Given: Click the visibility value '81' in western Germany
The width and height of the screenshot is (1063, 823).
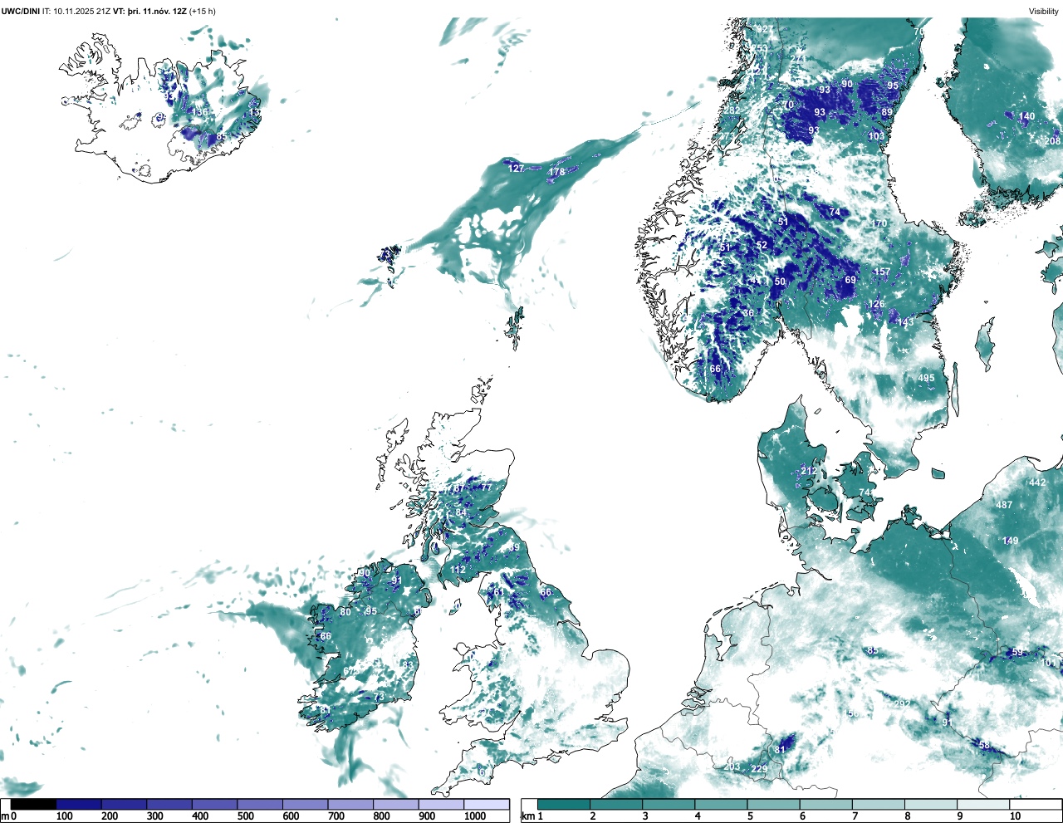Looking at the screenshot, I should pos(780,749).
